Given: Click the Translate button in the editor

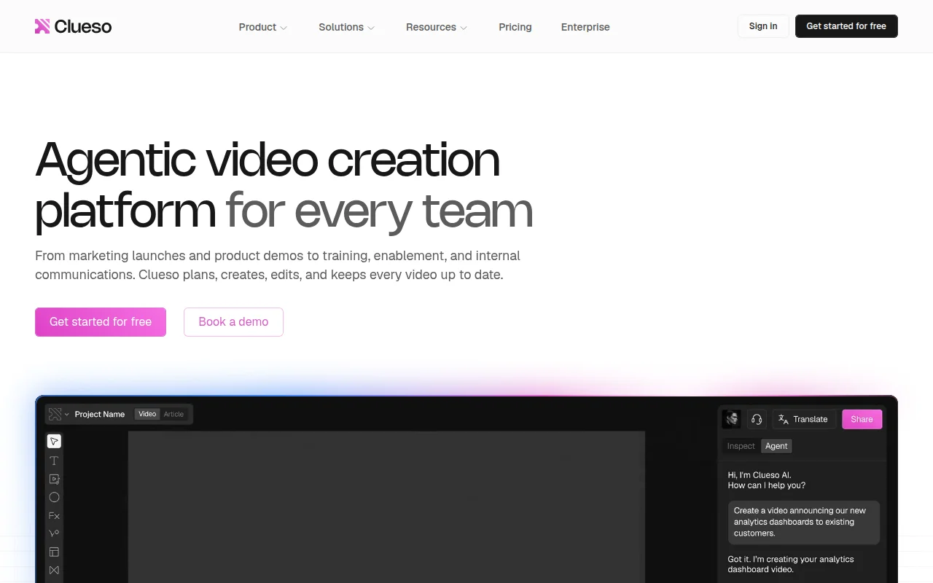Looking at the screenshot, I should pos(803,419).
